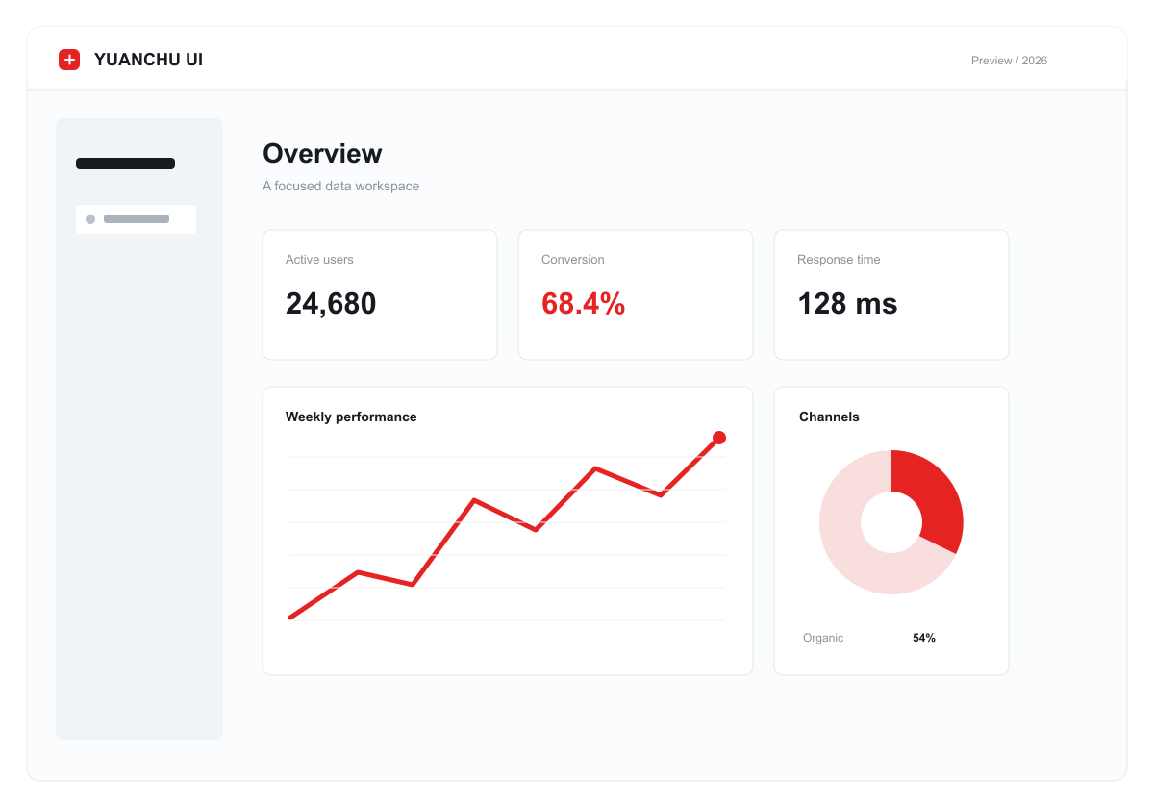Select the dark red donut segment
Viewport: 1154px width, 808px height.
939,499
